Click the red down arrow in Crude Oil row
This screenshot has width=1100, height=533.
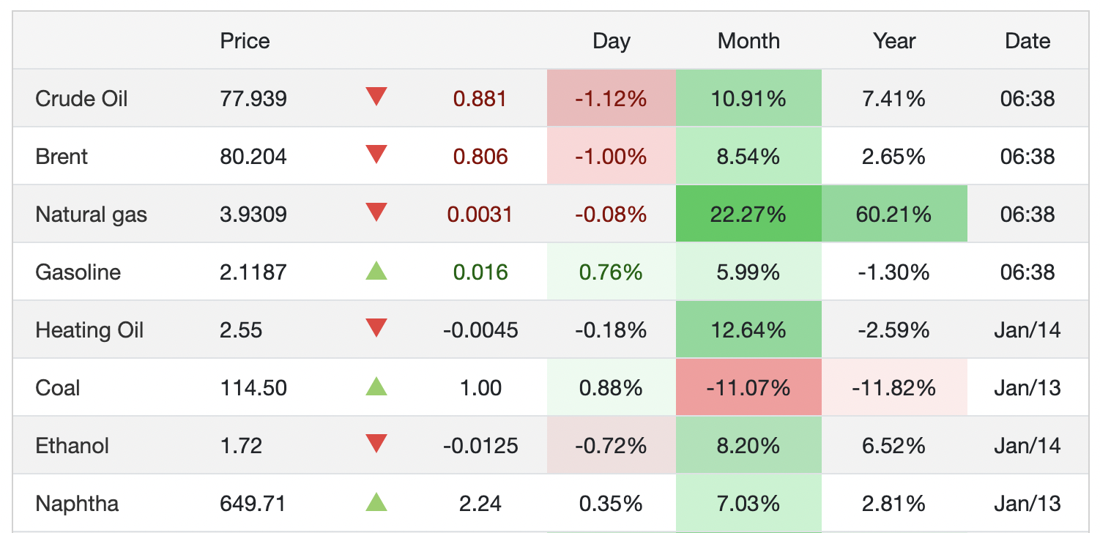tap(376, 97)
